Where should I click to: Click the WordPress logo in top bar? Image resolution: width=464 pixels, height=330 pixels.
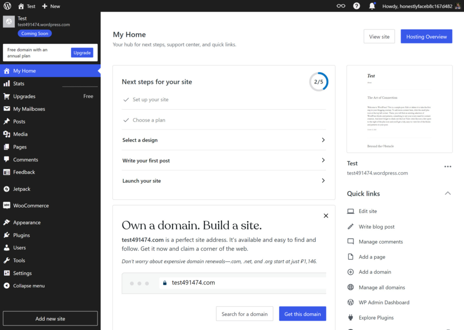(x=7, y=6)
